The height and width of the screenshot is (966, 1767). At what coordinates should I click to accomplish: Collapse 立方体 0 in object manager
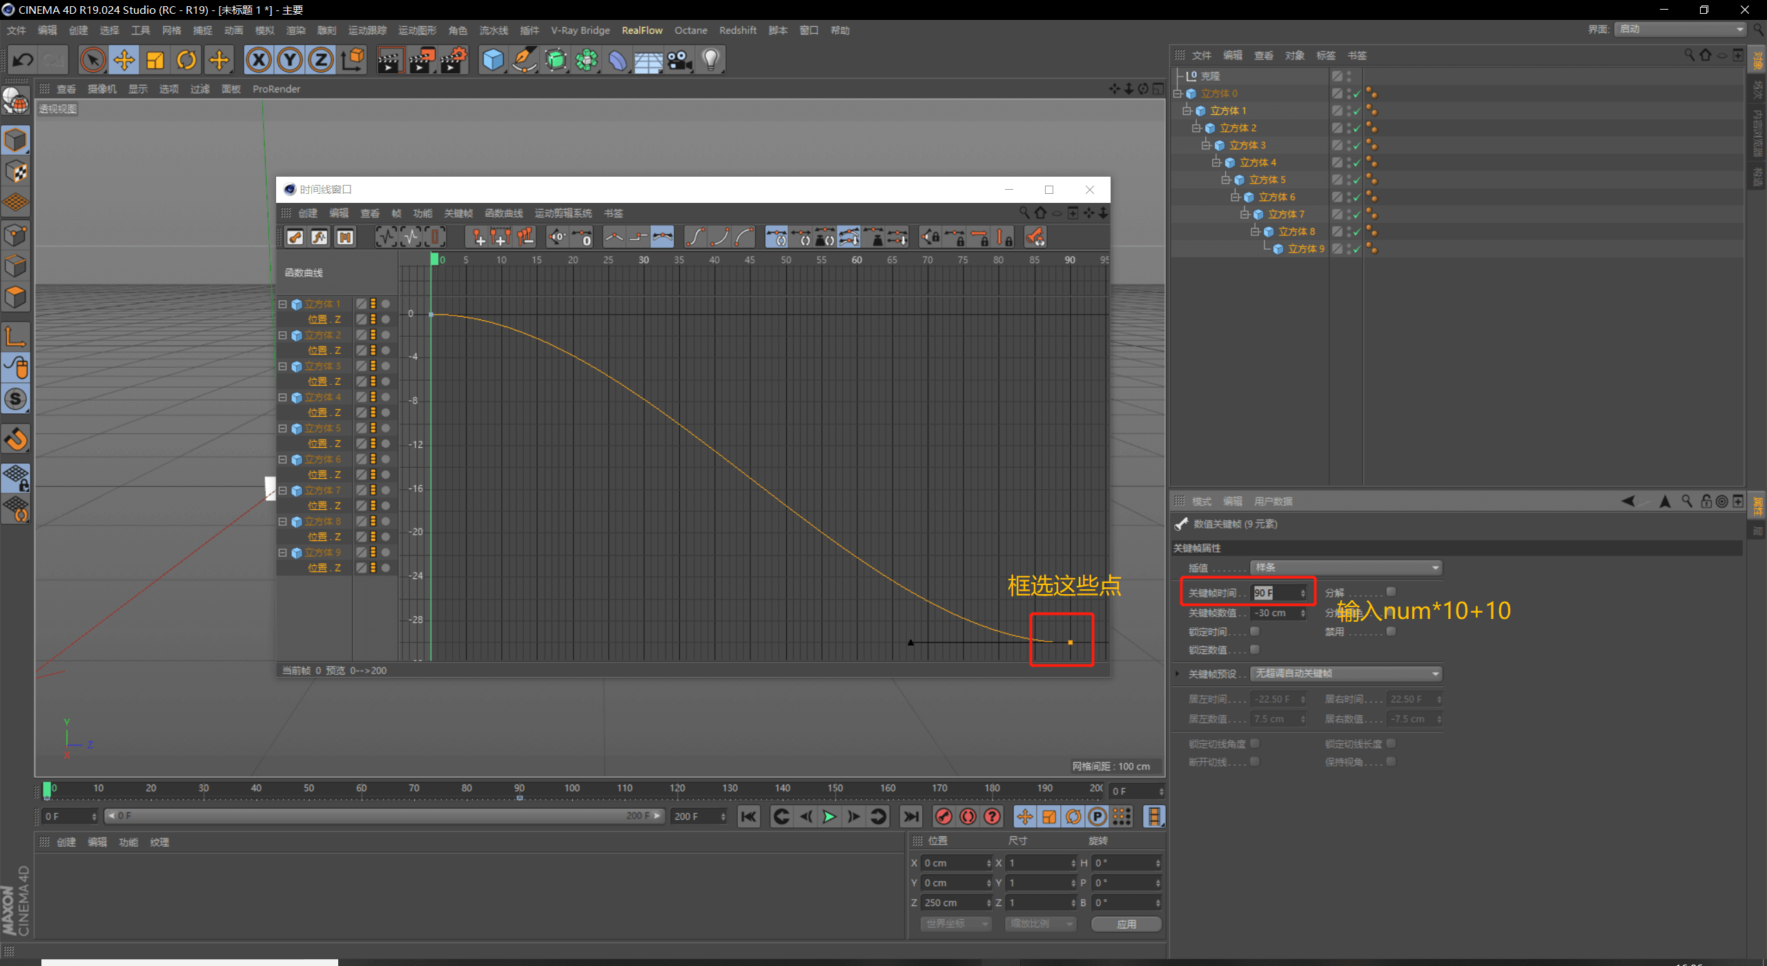[1178, 94]
